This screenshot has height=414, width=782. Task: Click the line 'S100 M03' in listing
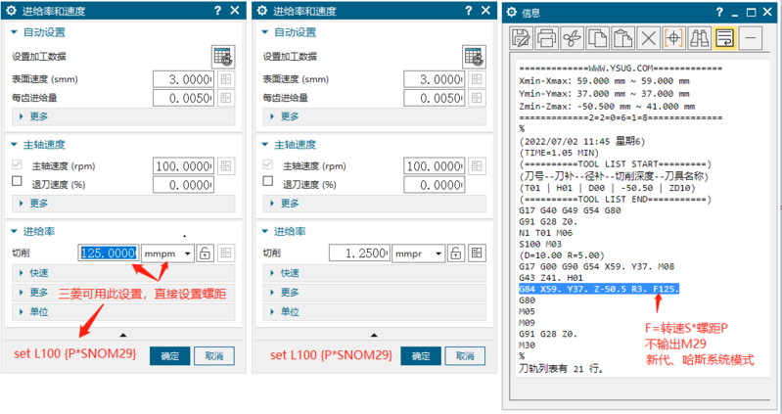[540, 245]
